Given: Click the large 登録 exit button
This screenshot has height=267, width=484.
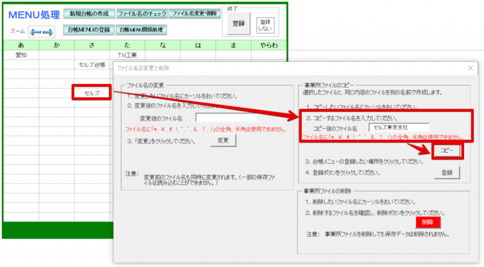Looking at the screenshot, I should click(x=239, y=24).
